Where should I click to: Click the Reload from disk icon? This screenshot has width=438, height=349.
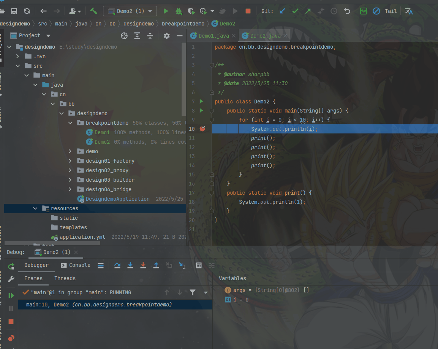27,11
